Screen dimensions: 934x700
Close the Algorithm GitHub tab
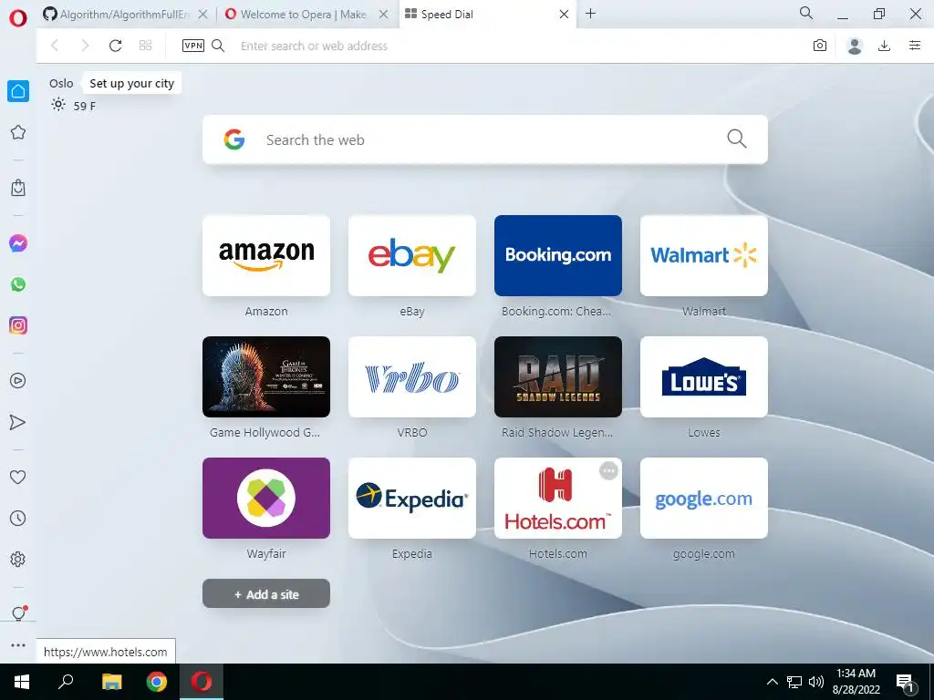(202, 15)
